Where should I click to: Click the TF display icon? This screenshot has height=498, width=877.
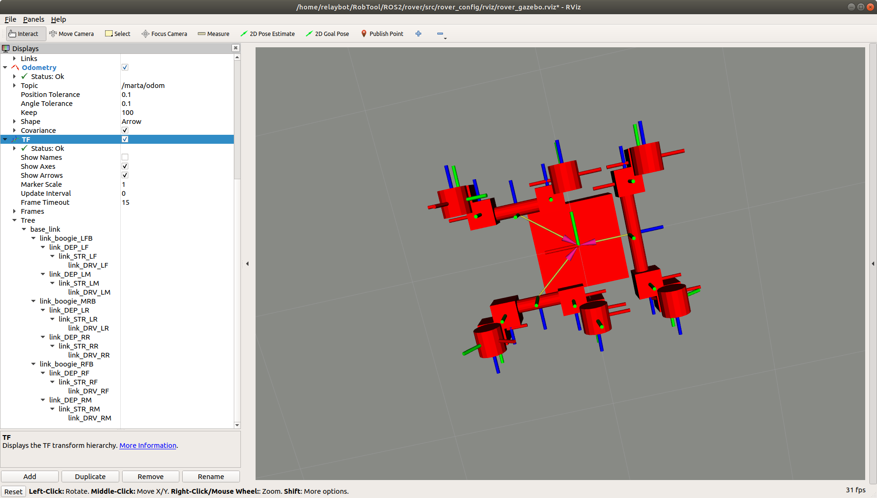tap(15, 140)
